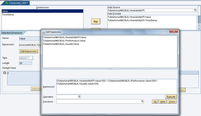Click the Java icon in Edit Expression title bar
201x116 pixels.
[44, 32]
